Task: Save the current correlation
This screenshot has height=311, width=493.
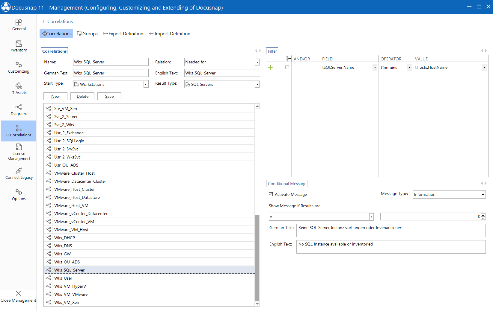Action: [109, 96]
